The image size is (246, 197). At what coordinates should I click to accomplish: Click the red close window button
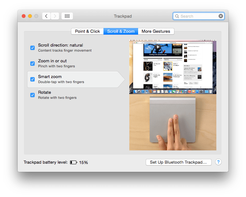point(24,16)
